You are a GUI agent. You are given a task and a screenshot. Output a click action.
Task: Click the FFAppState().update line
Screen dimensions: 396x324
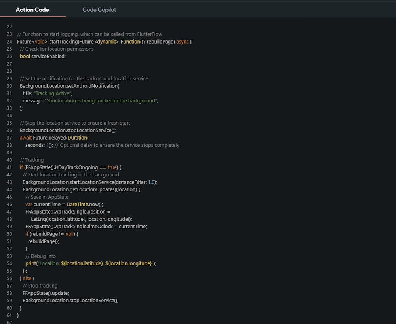(x=46, y=293)
